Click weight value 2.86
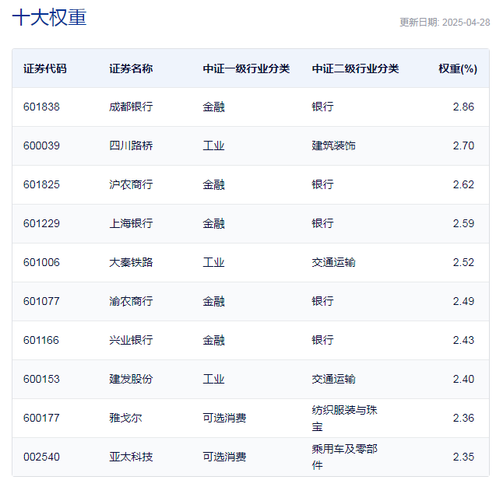The image size is (496, 480). pyautogui.click(x=463, y=107)
